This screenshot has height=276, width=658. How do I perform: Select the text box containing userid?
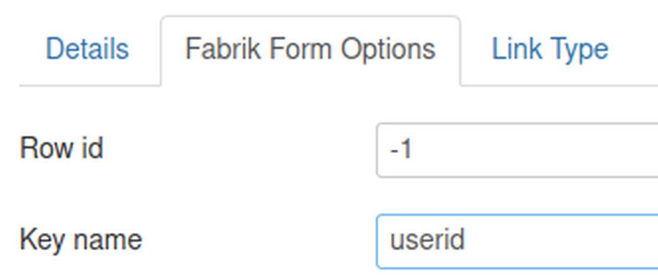click(517, 241)
